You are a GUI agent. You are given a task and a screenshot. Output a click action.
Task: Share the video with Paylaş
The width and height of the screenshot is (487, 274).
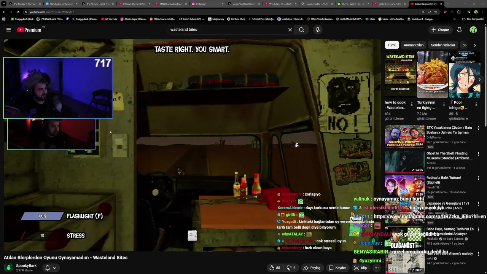[312, 268]
